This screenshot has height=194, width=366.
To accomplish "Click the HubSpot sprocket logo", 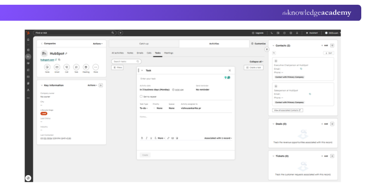I will click(x=28, y=33).
